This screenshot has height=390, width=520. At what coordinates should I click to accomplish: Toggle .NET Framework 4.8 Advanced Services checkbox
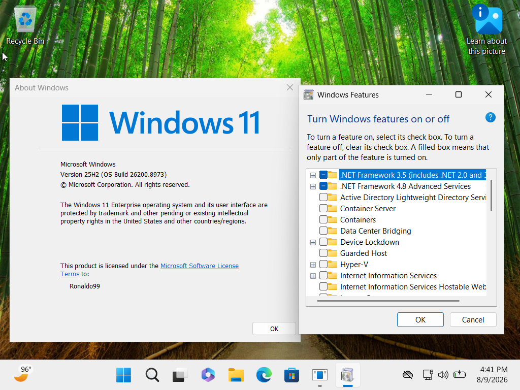coord(323,186)
